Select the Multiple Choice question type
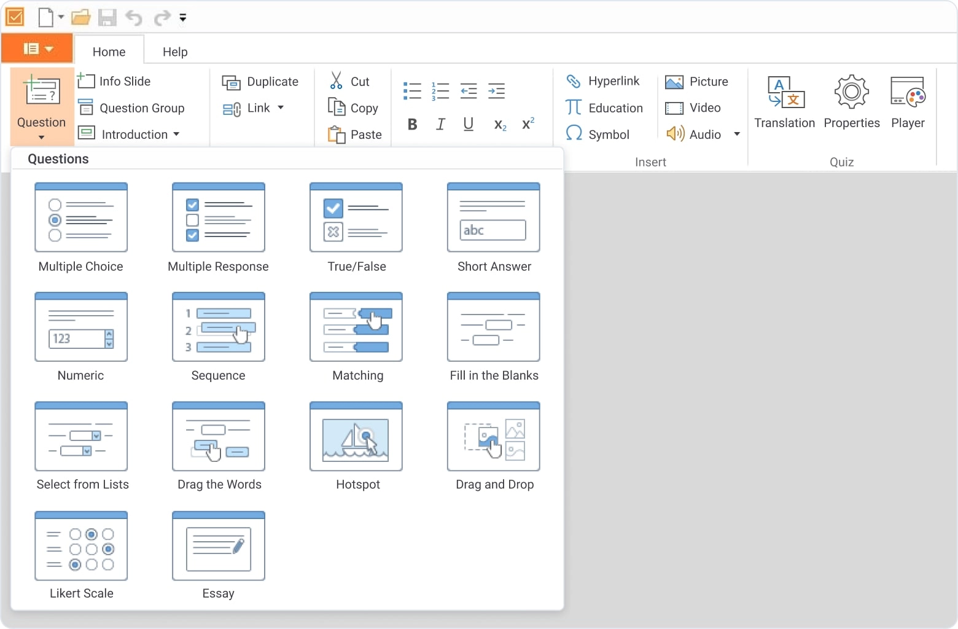 pos(81,218)
